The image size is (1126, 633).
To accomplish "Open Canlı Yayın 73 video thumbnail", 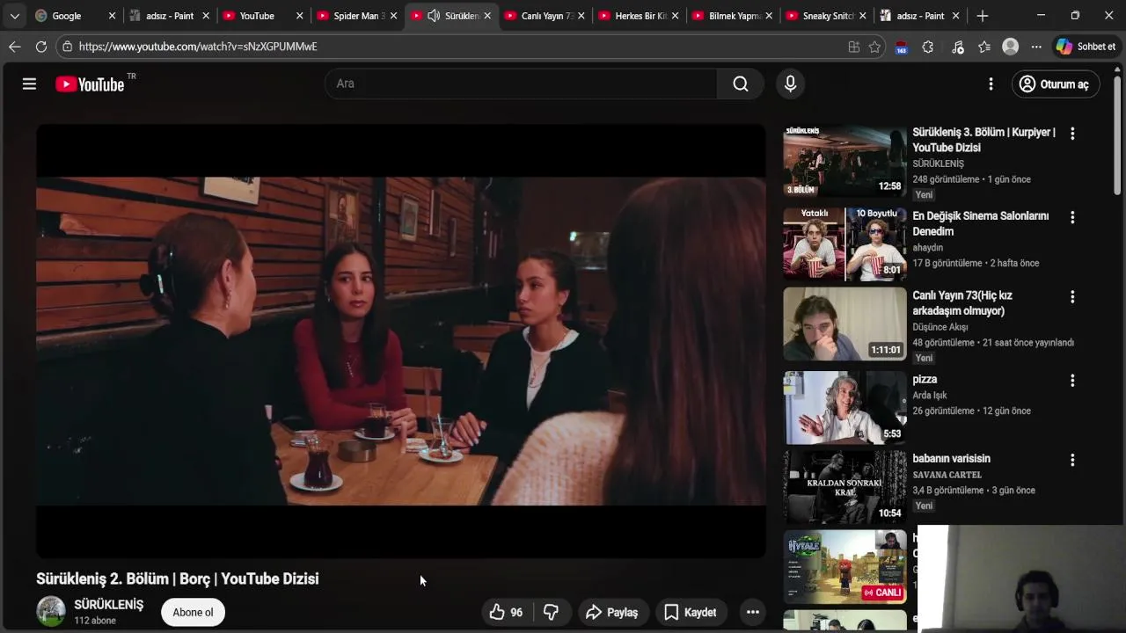I will pyautogui.click(x=844, y=324).
